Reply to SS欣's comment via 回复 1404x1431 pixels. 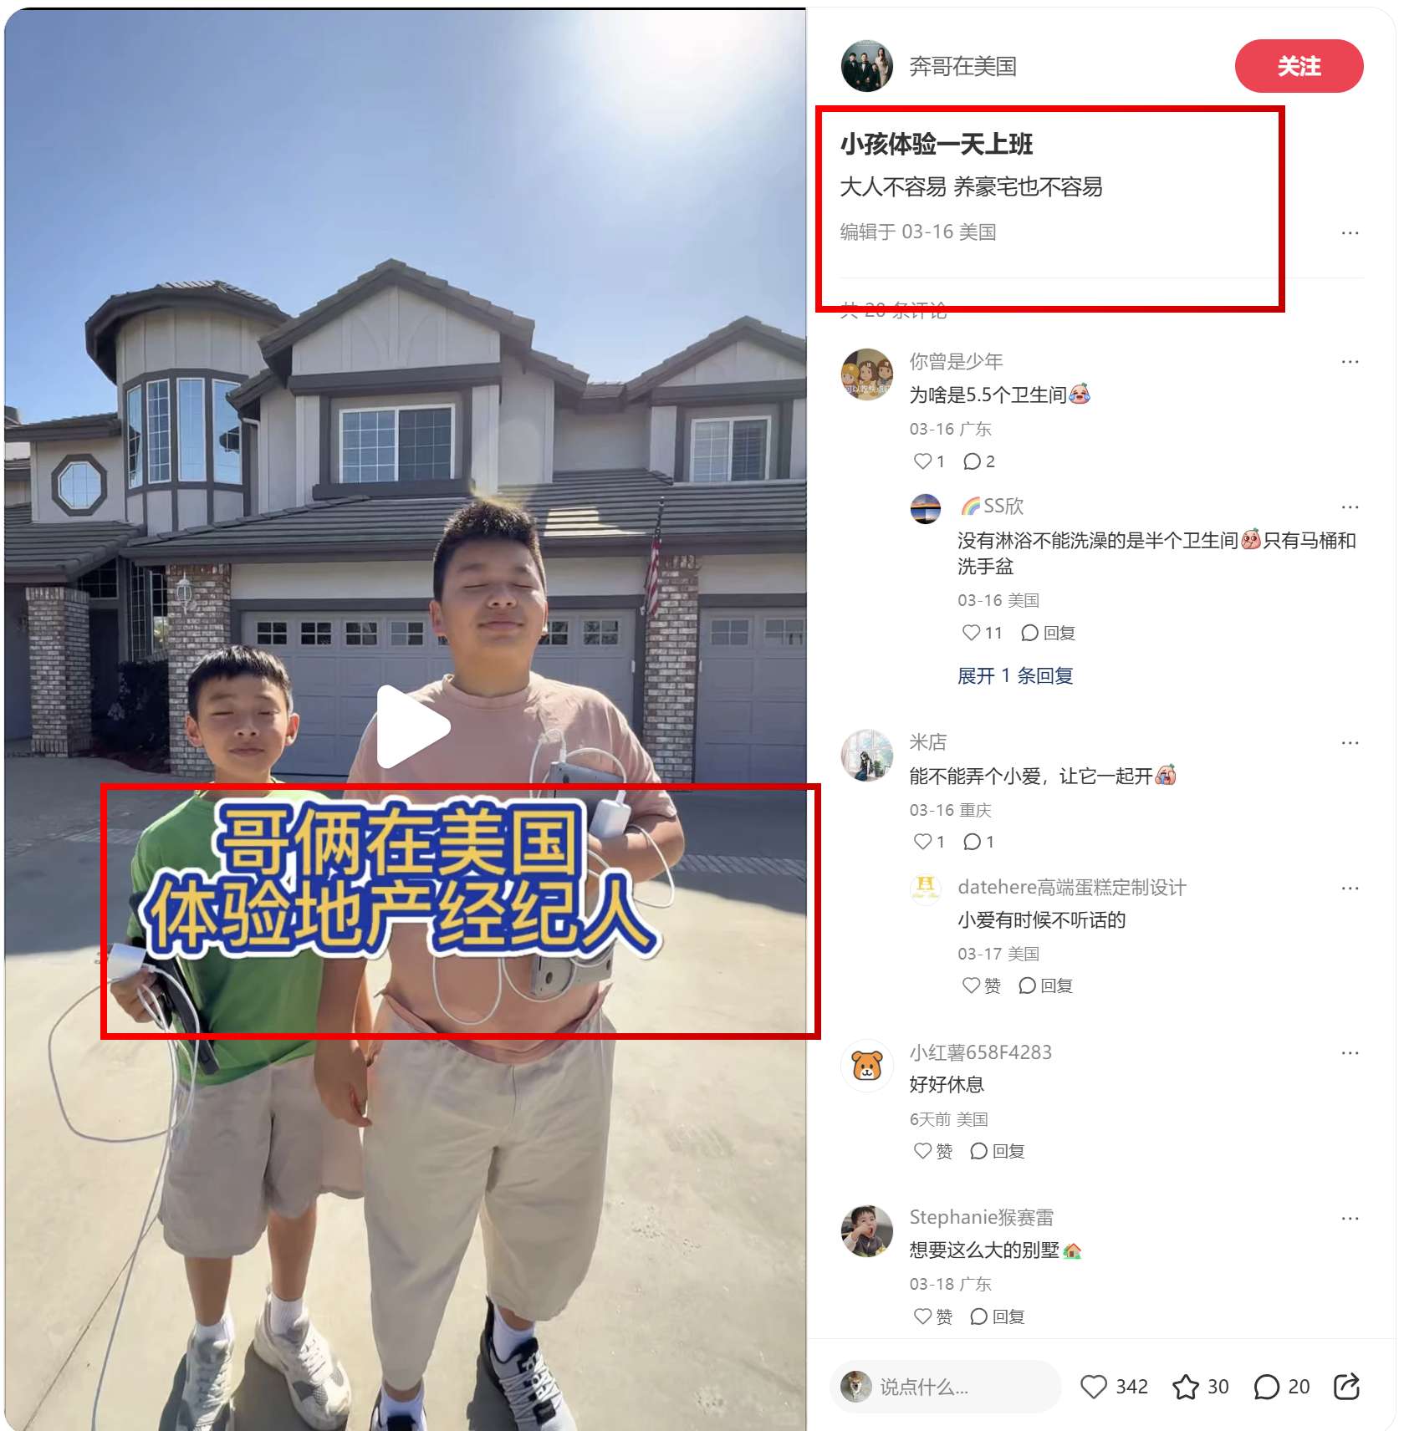click(x=1048, y=633)
